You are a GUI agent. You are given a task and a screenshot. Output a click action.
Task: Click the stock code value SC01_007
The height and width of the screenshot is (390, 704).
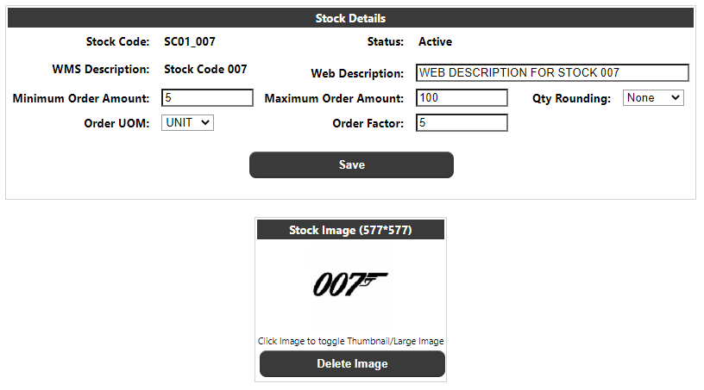tap(190, 41)
